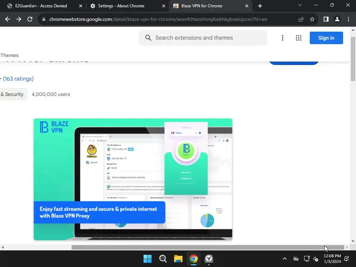Close the Blaze VPN for Chrome tab
This screenshot has width=356, height=267.
(247, 6)
